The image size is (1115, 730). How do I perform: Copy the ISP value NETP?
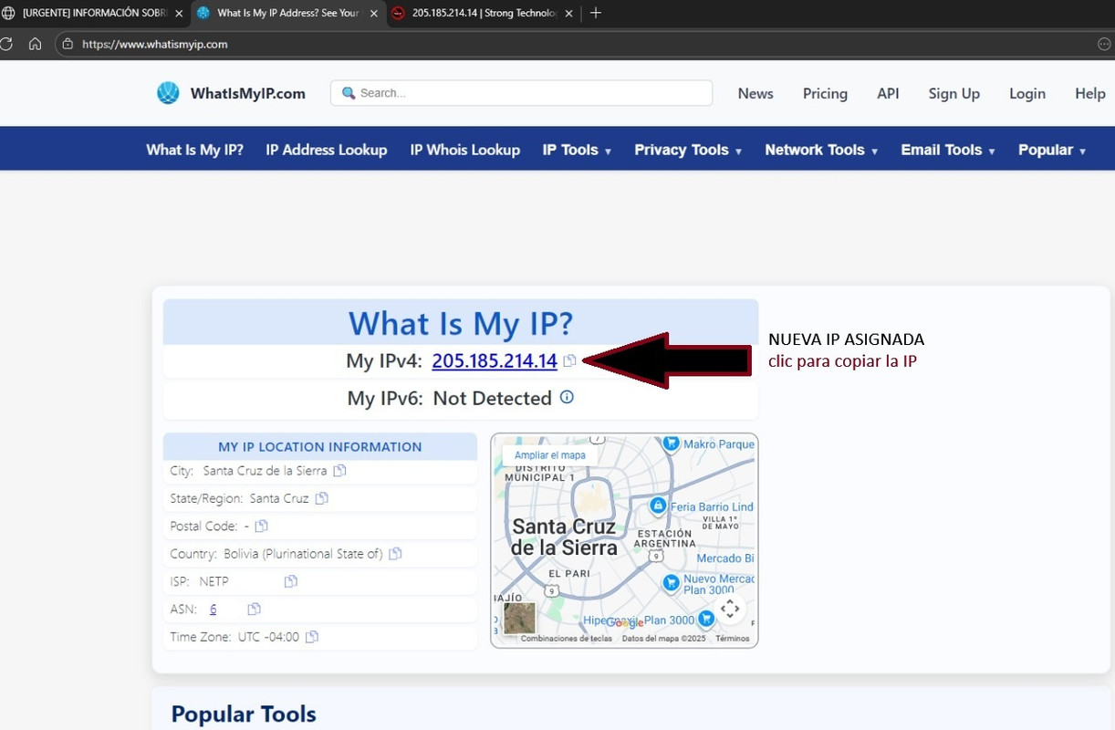(x=290, y=581)
